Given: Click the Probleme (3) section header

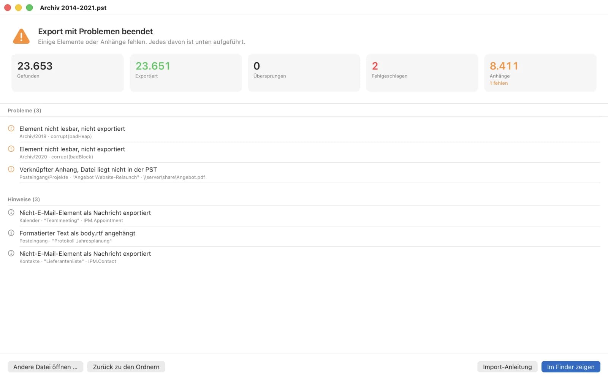Looking at the screenshot, I should (x=24, y=111).
